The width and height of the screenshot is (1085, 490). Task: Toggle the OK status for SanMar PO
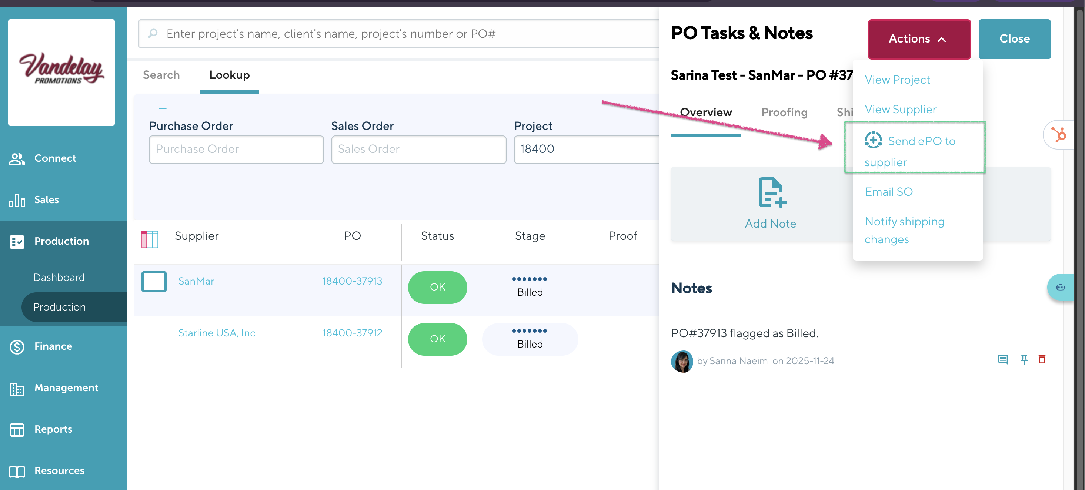(437, 287)
